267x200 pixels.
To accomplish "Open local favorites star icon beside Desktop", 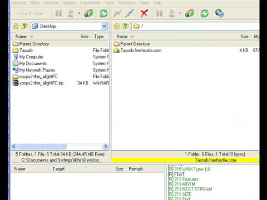I will click(x=16, y=26).
